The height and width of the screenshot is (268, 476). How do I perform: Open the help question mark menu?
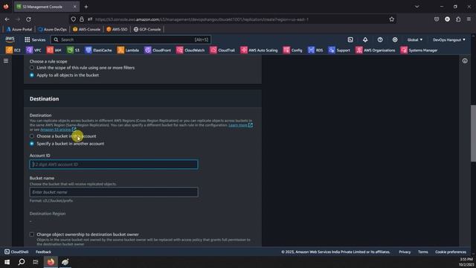coord(380,39)
